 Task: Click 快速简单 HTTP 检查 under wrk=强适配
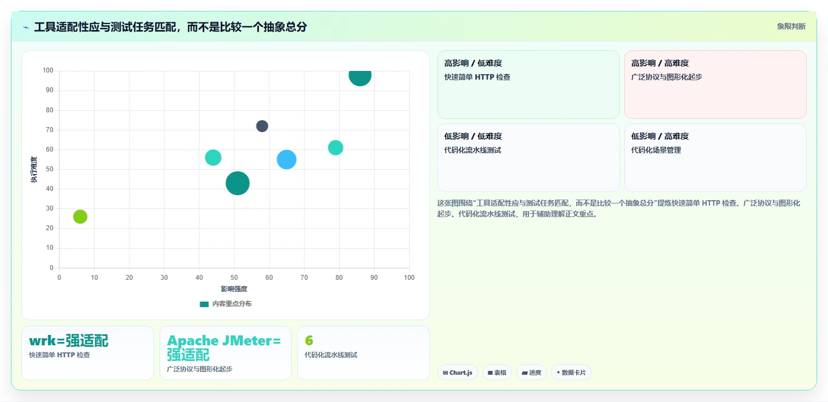pyautogui.click(x=59, y=355)
